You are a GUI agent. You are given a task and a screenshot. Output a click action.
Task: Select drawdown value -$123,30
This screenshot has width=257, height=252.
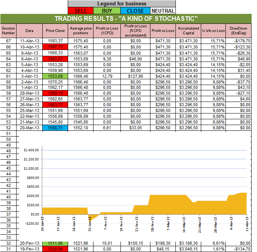tap(239, 47)
